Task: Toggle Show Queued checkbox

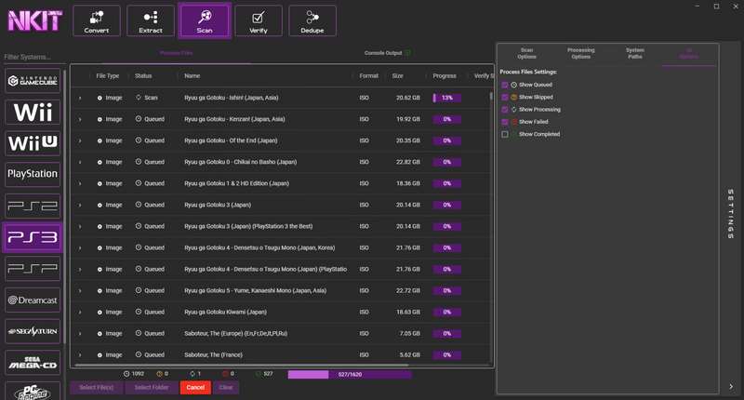Action: tap(505, 85)
